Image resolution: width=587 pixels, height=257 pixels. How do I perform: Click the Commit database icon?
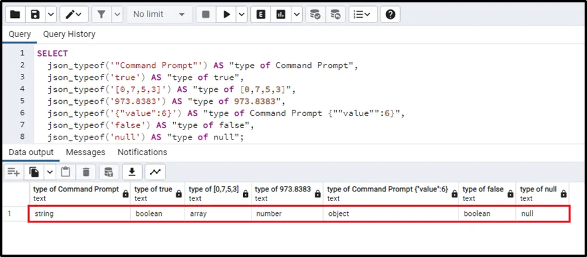point(315,14)
